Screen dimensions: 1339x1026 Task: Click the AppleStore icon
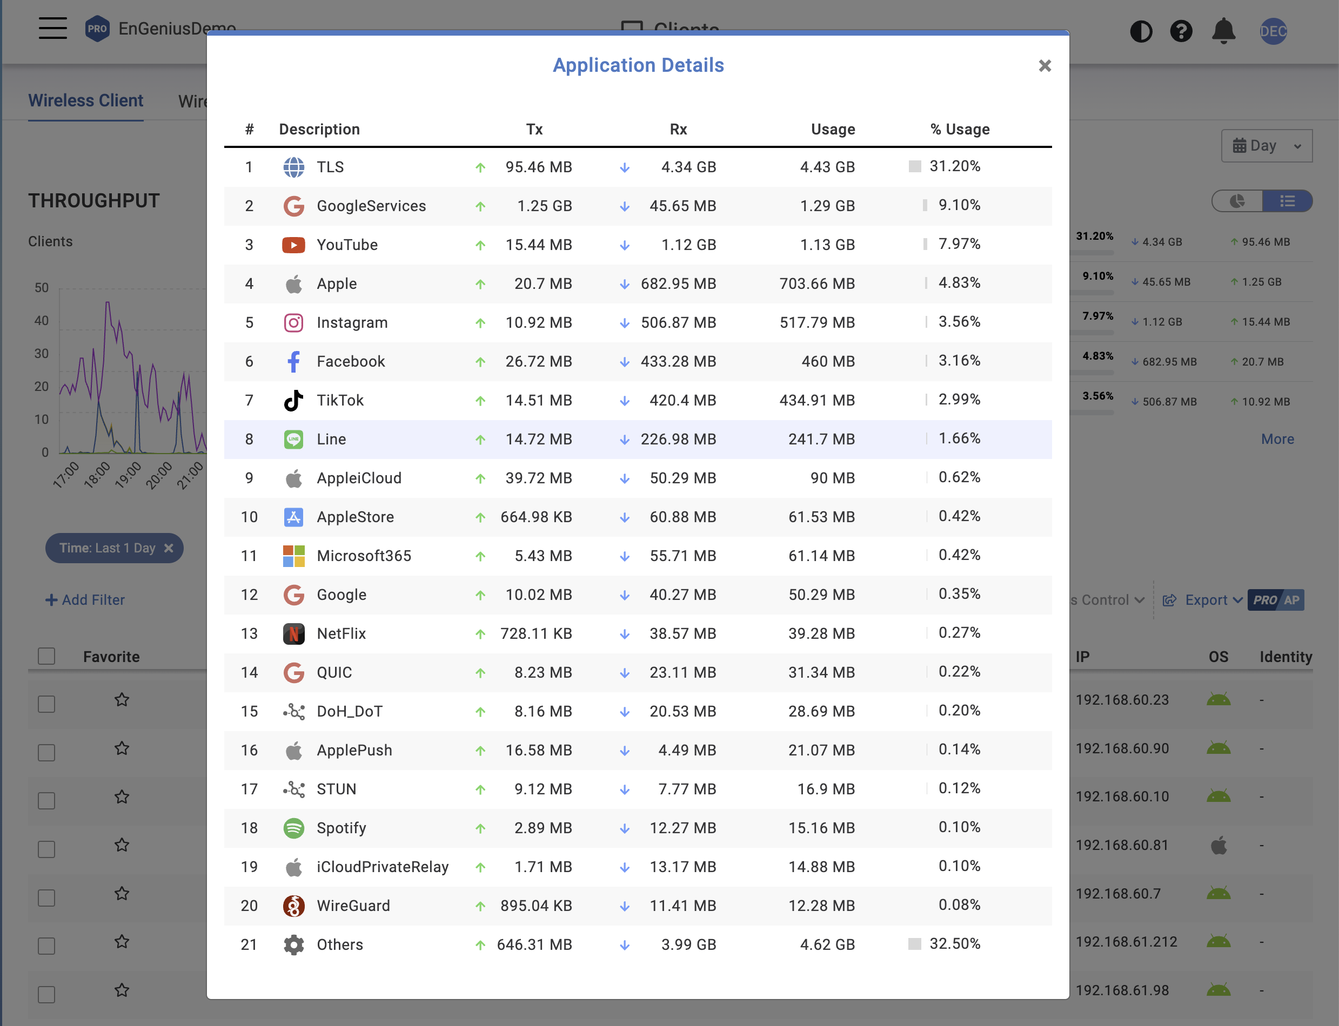click(x=293, y=517)
